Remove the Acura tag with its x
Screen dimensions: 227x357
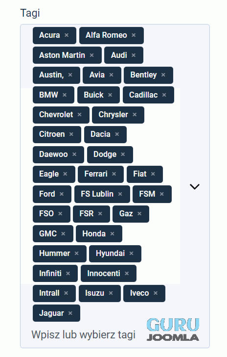pyautogui.click(x=67, y=35)
